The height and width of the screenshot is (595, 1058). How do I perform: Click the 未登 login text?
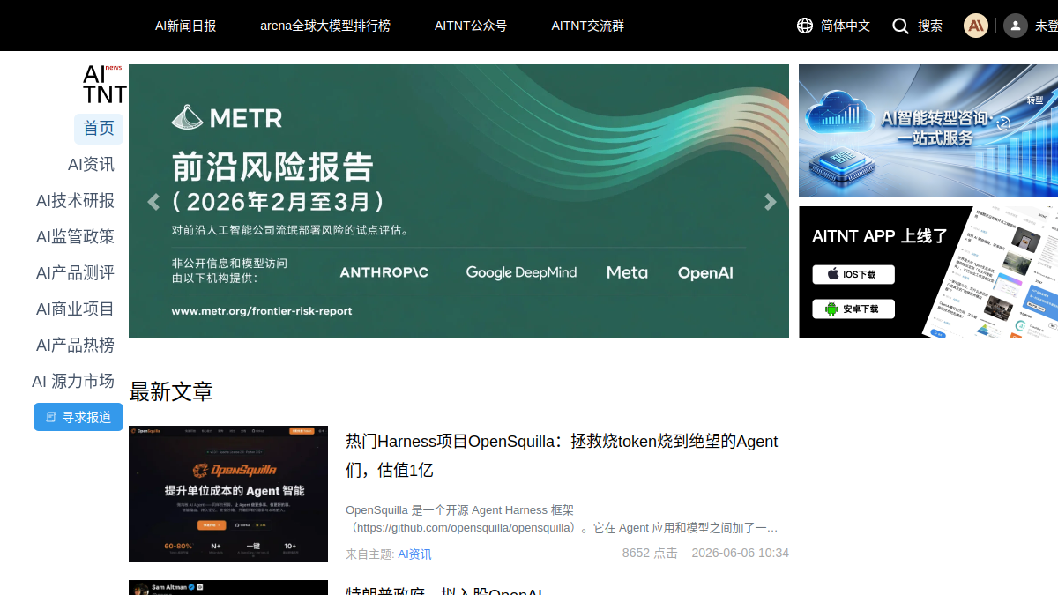(x=1047, y=26)
